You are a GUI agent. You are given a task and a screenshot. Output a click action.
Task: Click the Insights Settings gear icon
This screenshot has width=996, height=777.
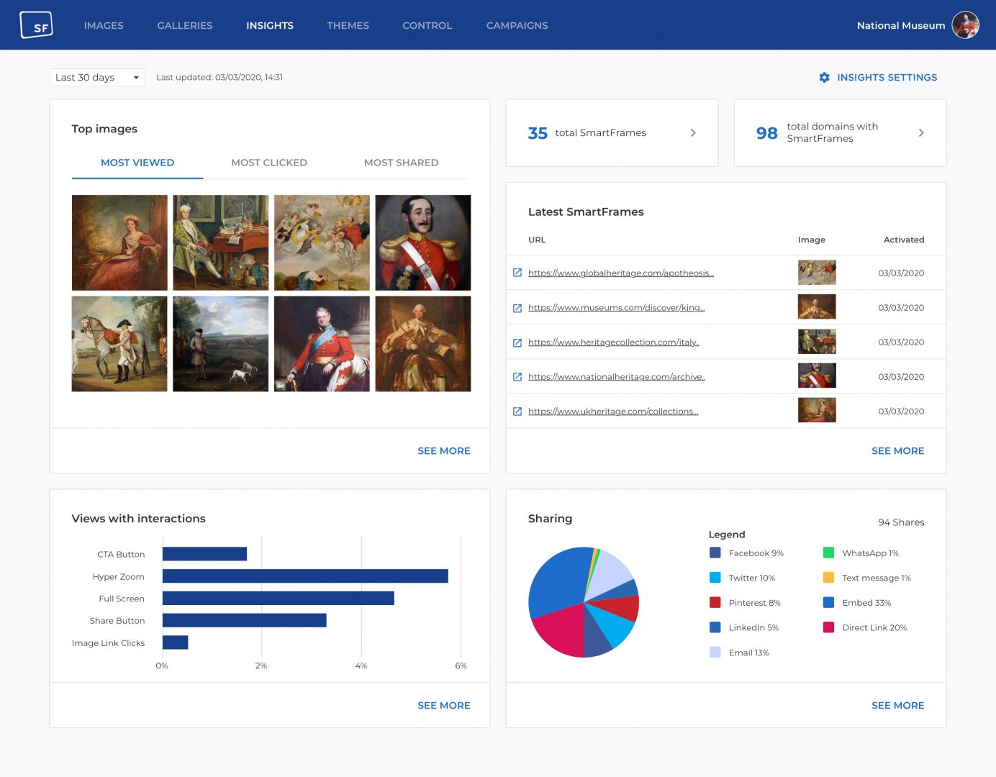[824, 78]
